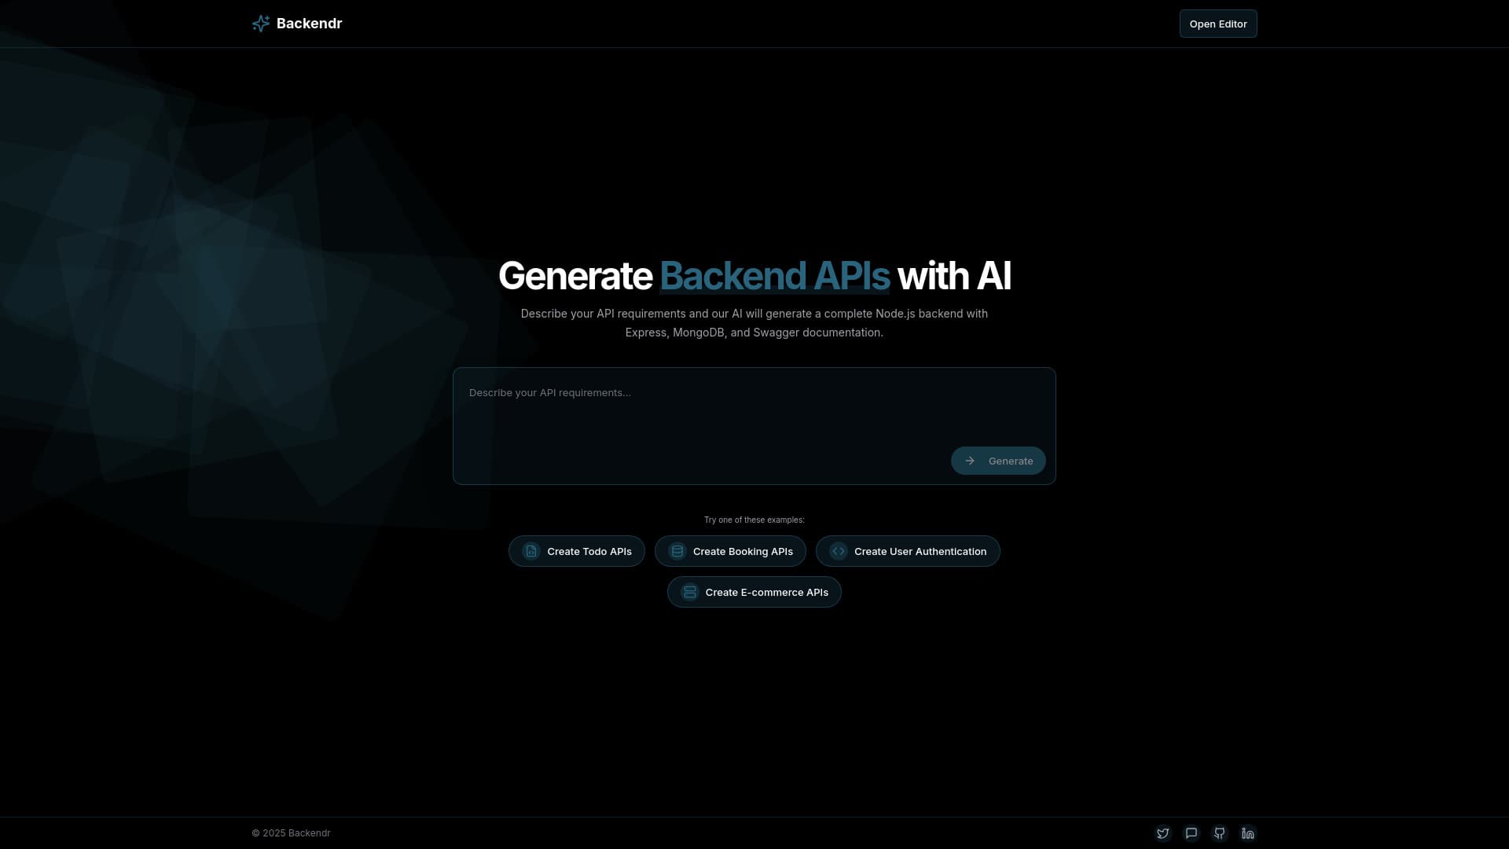
Task: Click the chat bubble icon in footer
Action: 1191,833
